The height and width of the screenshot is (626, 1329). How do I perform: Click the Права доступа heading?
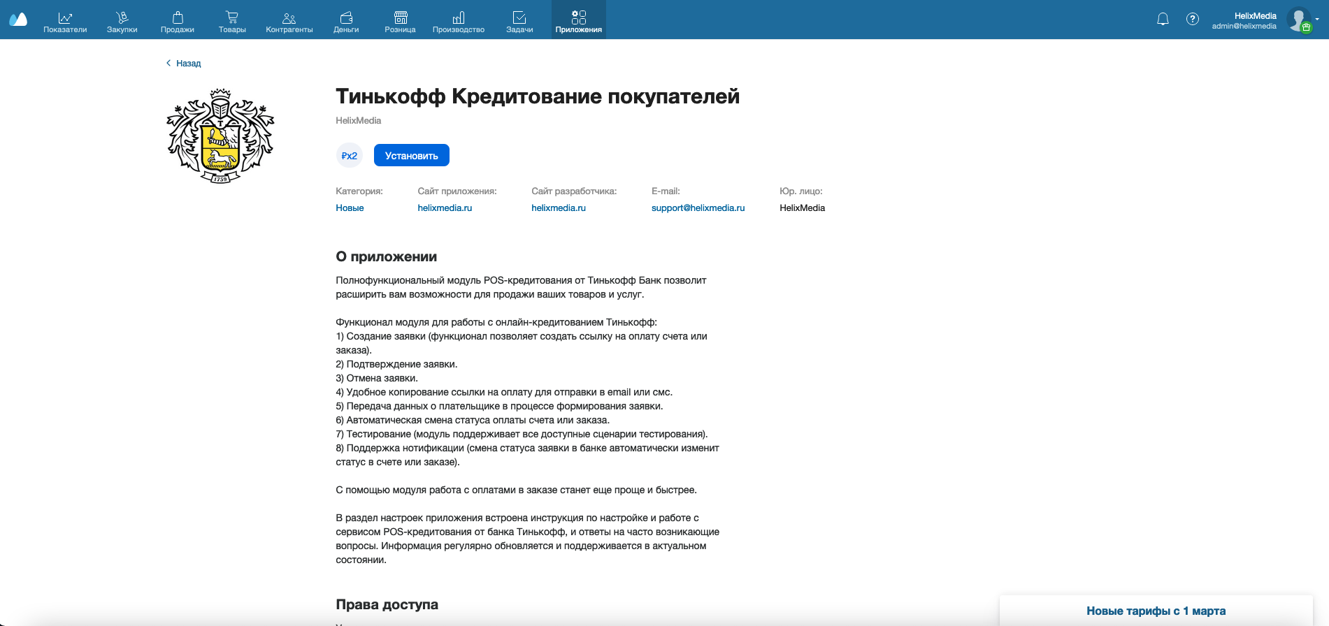[387, 604]
